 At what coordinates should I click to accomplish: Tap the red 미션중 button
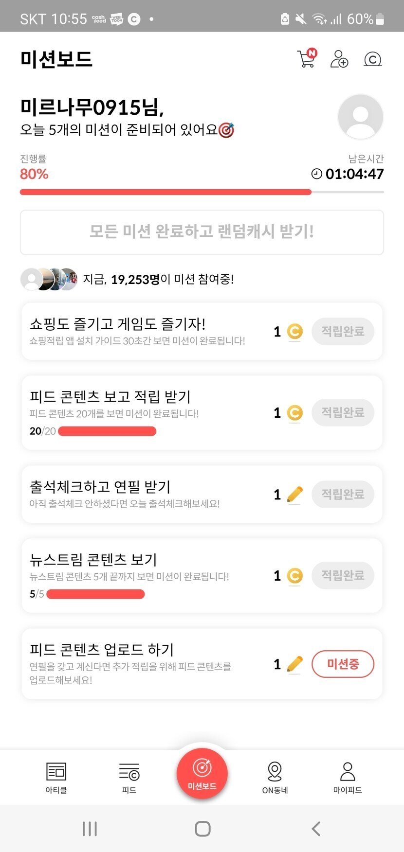point(343,664)
